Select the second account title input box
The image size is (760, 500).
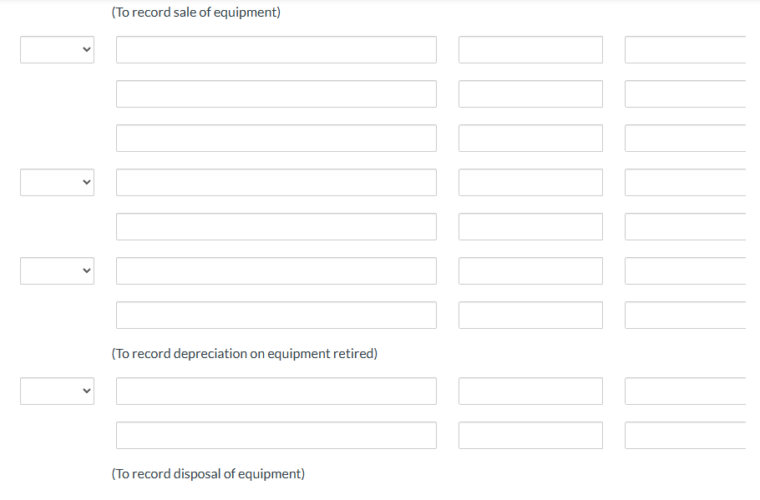pos(276,93)
